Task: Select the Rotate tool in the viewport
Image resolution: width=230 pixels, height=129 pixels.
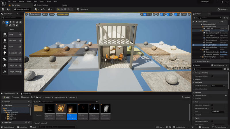Action: [x=148, y=14]
